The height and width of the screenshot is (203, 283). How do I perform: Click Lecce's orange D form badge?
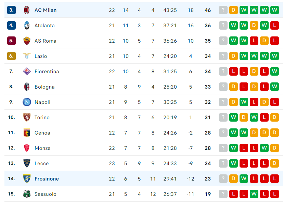point(274,163)
